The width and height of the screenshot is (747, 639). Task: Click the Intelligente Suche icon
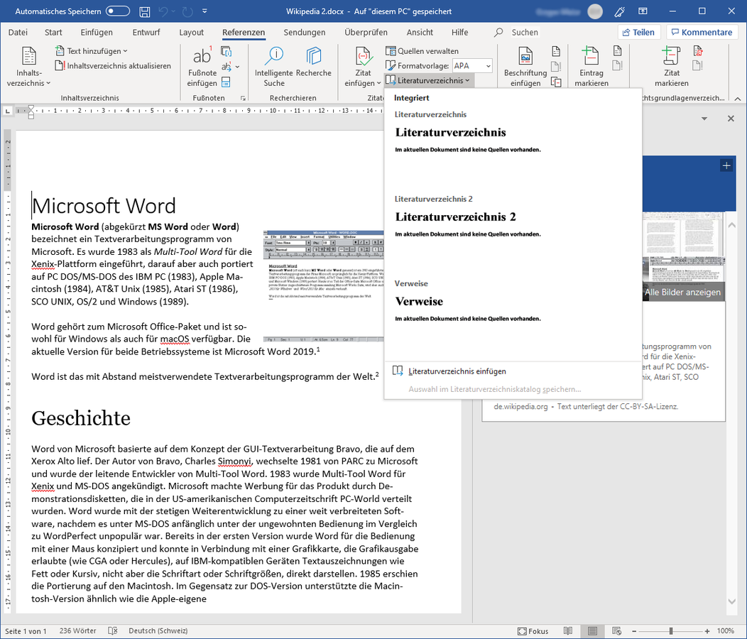point(273,58)
